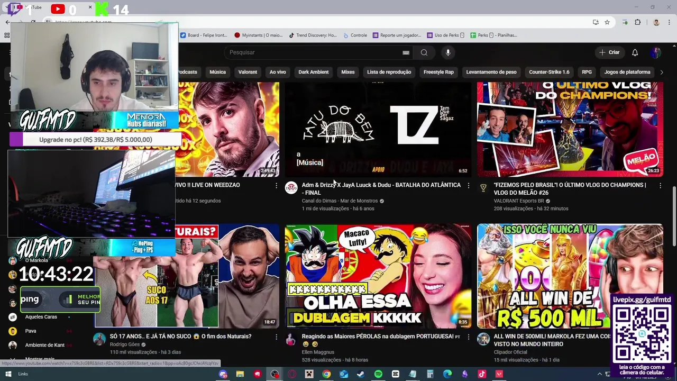Select the Dark Ambient category chip
Image resolution: width=677 pixels, height=381 pixels.
314,72
